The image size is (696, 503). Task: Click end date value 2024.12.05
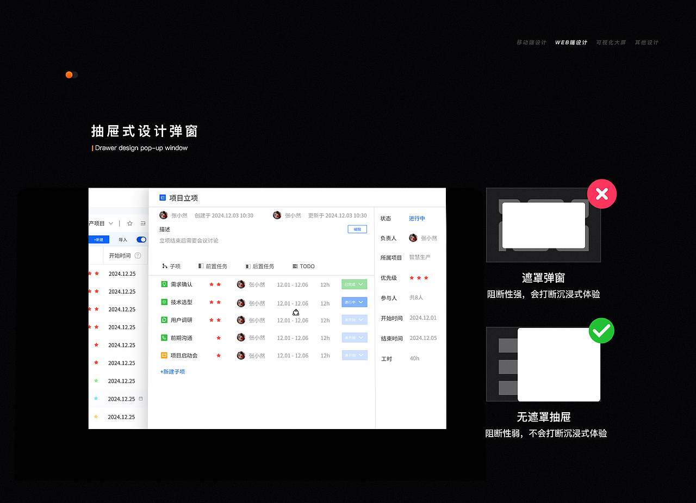coord(423,338)
